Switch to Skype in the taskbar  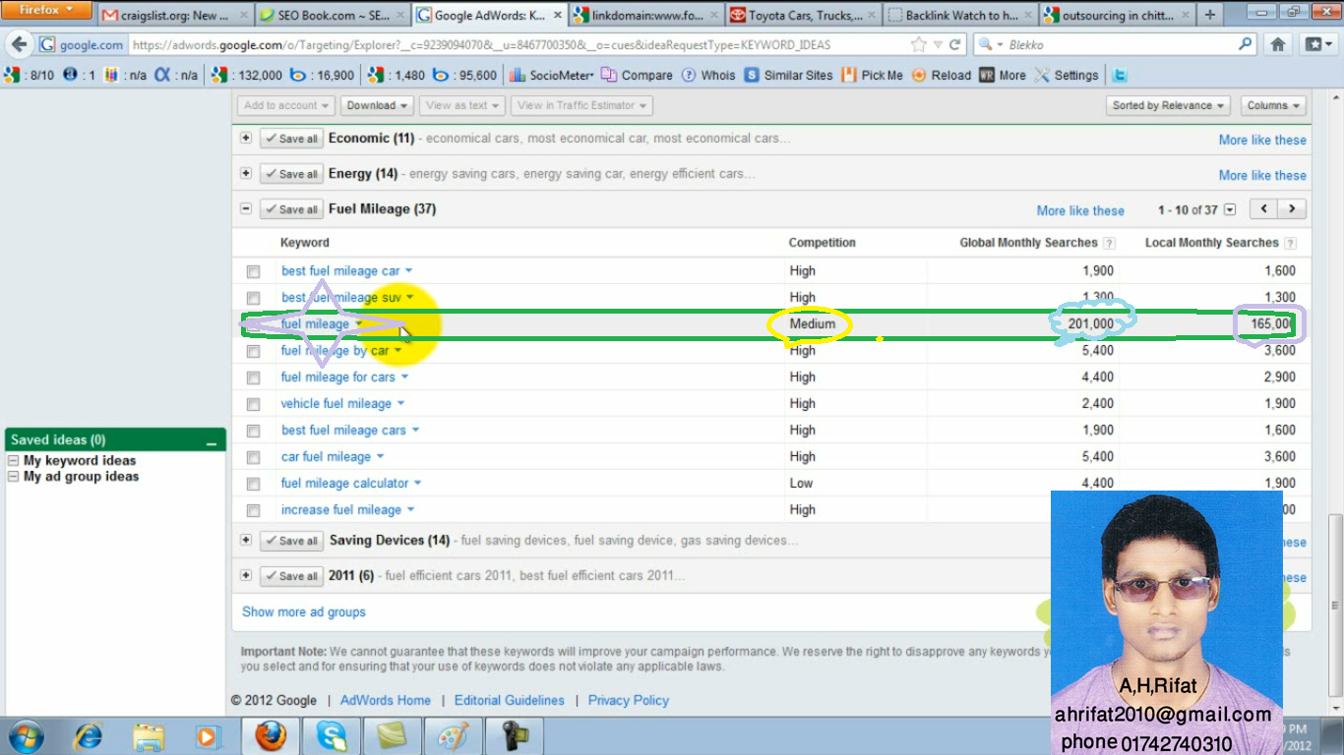click(331, 736)
